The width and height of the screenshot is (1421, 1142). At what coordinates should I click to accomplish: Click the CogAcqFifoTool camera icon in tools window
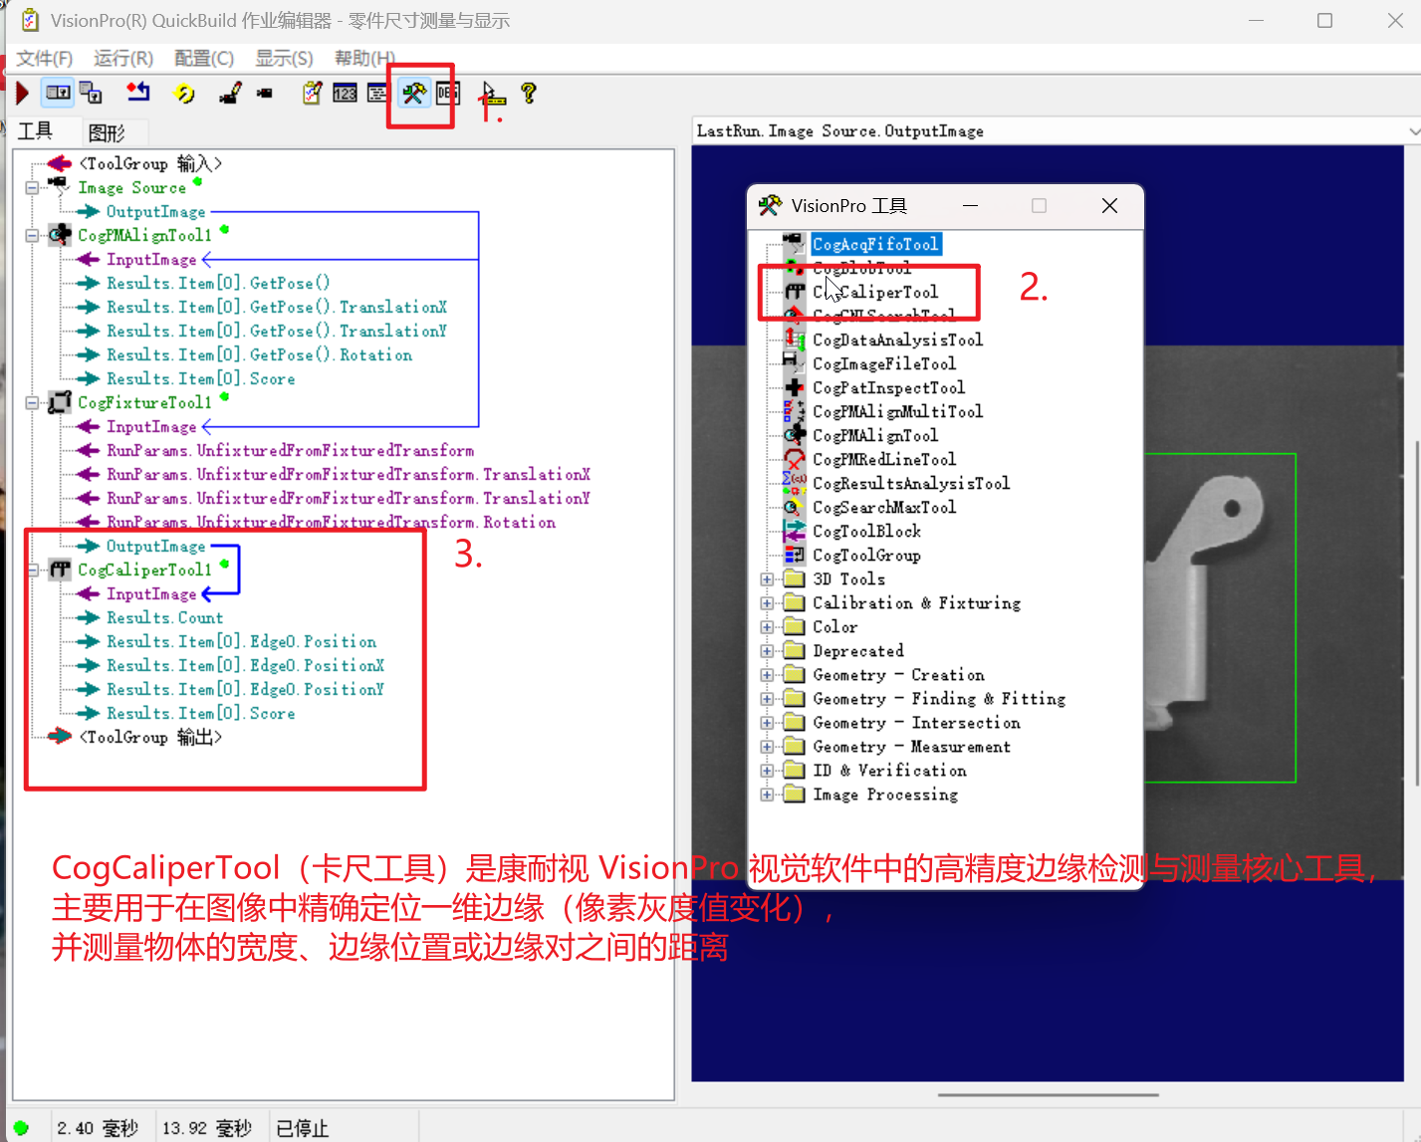coord(794,243)
